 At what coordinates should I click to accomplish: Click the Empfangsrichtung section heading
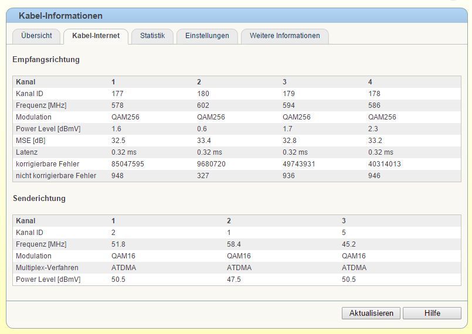[x=46, y=59]
